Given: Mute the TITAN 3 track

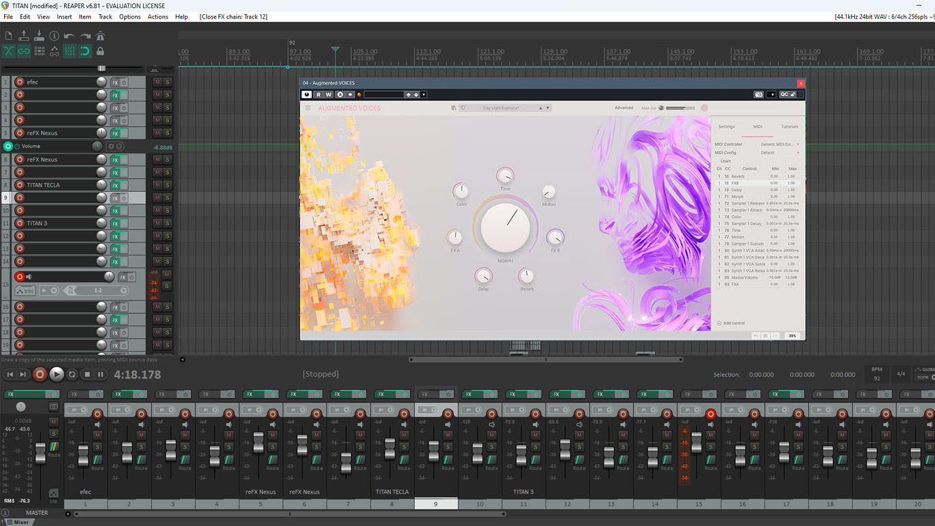Looking at the screenshot, I should tap(157, 223).
